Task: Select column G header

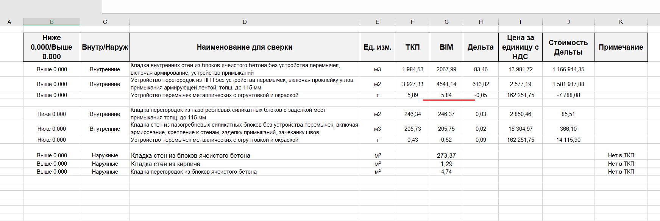Action: point(446,22)
